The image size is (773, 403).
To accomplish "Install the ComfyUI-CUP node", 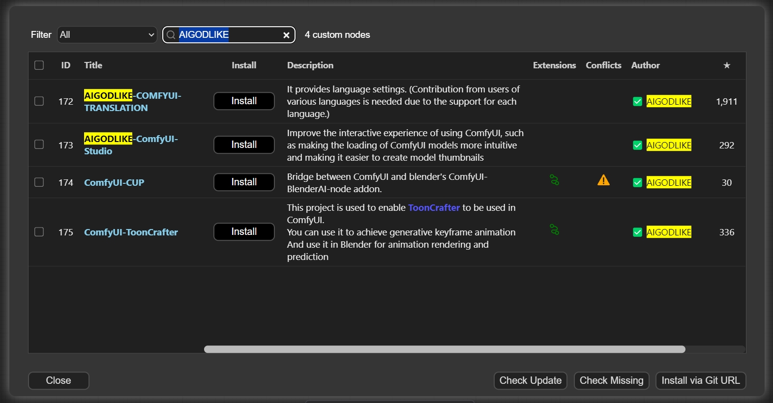I will coord(244,182).
